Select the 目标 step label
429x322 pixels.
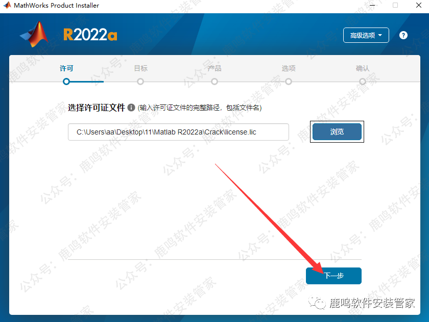140,68
